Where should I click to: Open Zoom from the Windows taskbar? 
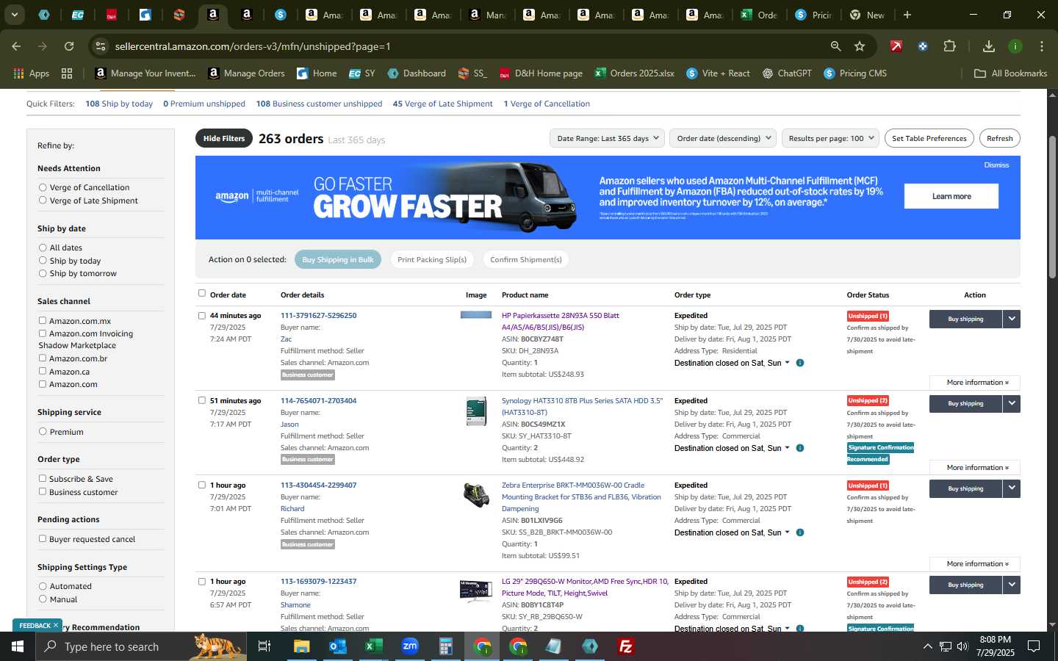[410, 646]
